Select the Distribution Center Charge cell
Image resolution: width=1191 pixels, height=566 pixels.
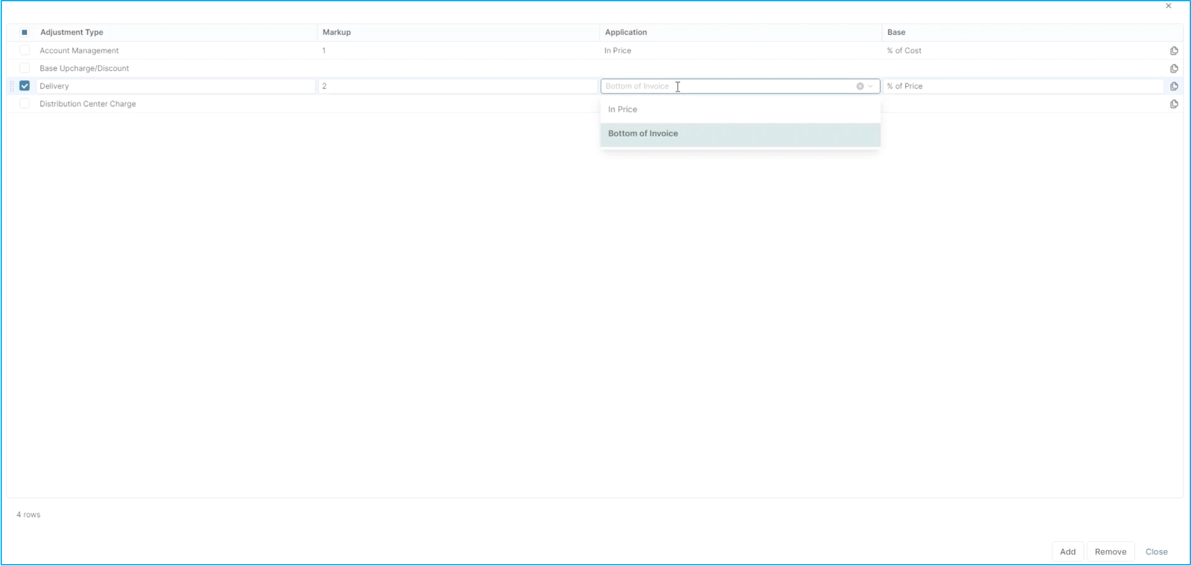pos(88,104)
